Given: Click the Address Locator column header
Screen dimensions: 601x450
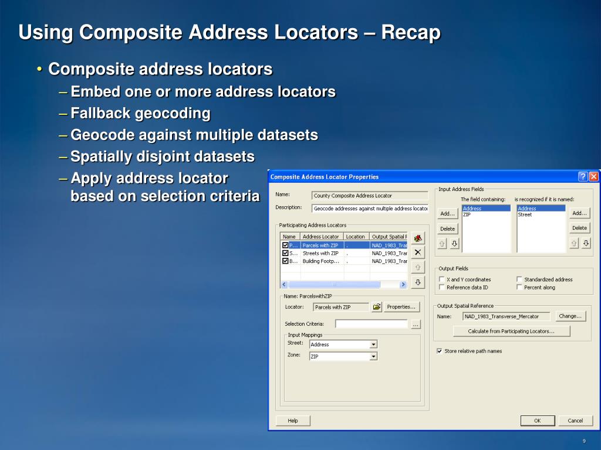Looking at the screenshot, I should (x=322, y=237).
